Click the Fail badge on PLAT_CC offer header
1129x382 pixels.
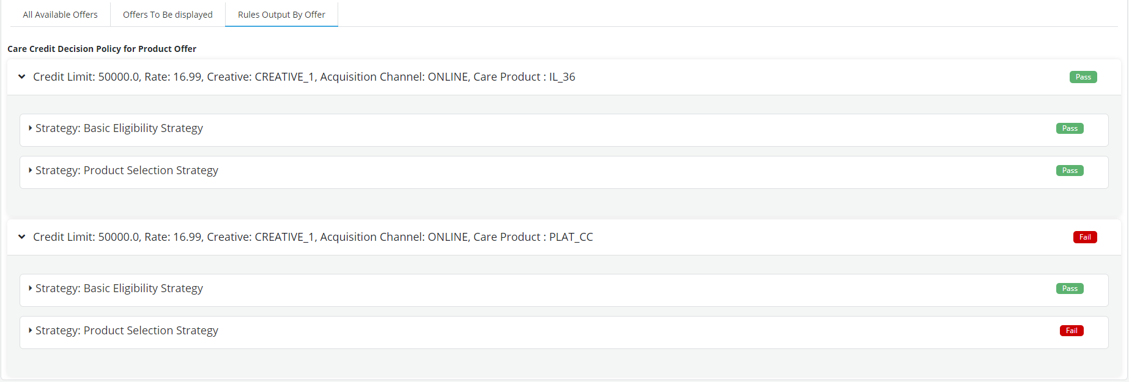tap(1084, 237)
